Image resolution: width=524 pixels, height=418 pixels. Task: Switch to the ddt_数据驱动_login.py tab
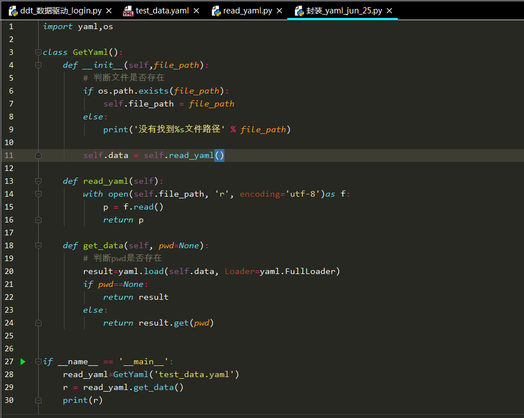[61, 11]
